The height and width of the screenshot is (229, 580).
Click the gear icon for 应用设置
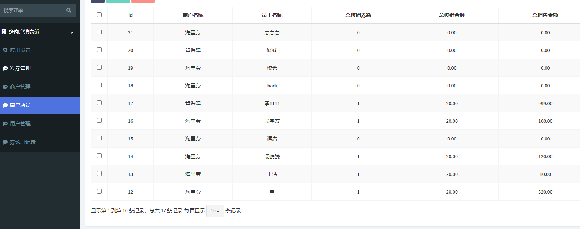[x=5, y=50]
